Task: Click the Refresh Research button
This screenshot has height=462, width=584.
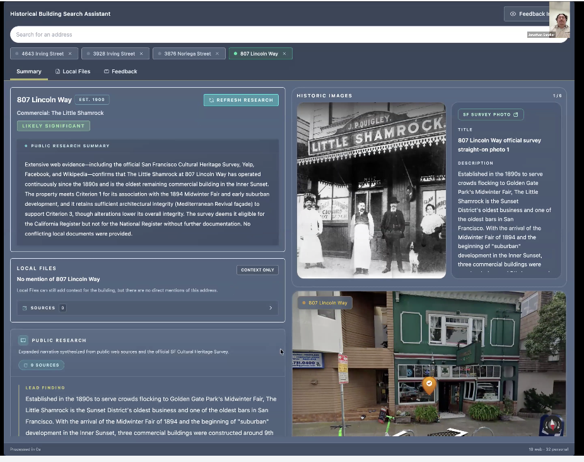Action: point(241,100)
